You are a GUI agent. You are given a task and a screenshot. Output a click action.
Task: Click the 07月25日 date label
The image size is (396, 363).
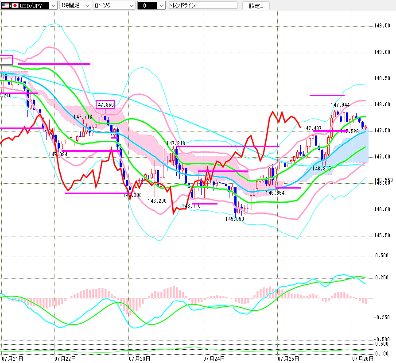click(x=288, y=359)
